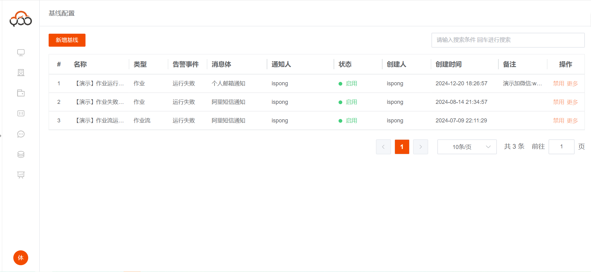Select the database stack sidebar icon
Image resolution: width=591 pixels, height=272 pixels.
tap(21, 155)
